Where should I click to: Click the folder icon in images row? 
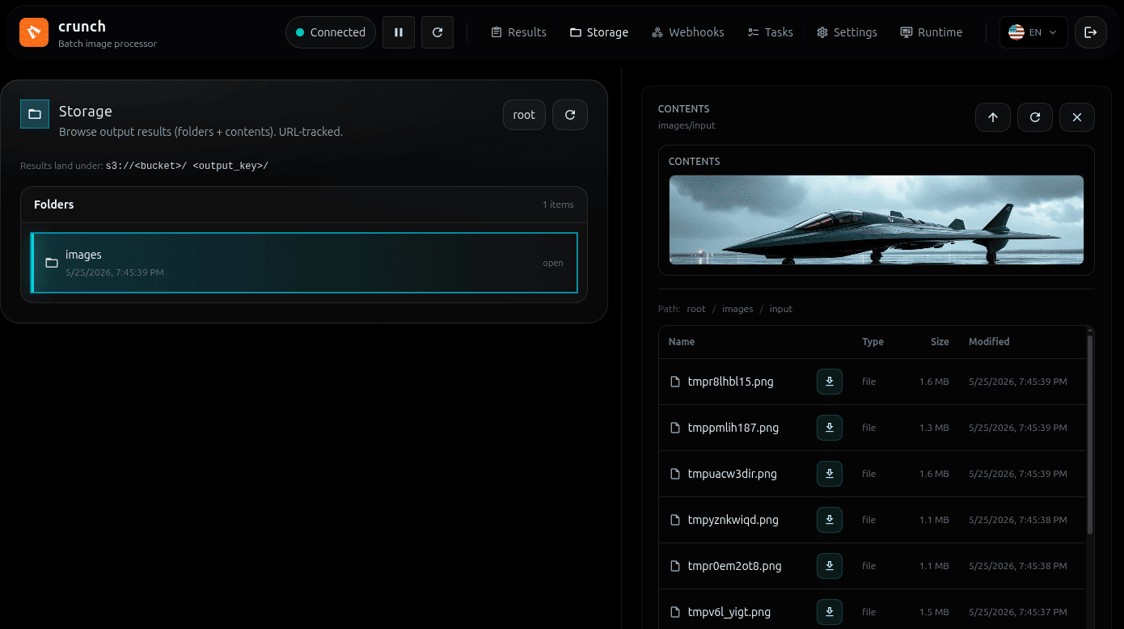[x=52, y=263]
